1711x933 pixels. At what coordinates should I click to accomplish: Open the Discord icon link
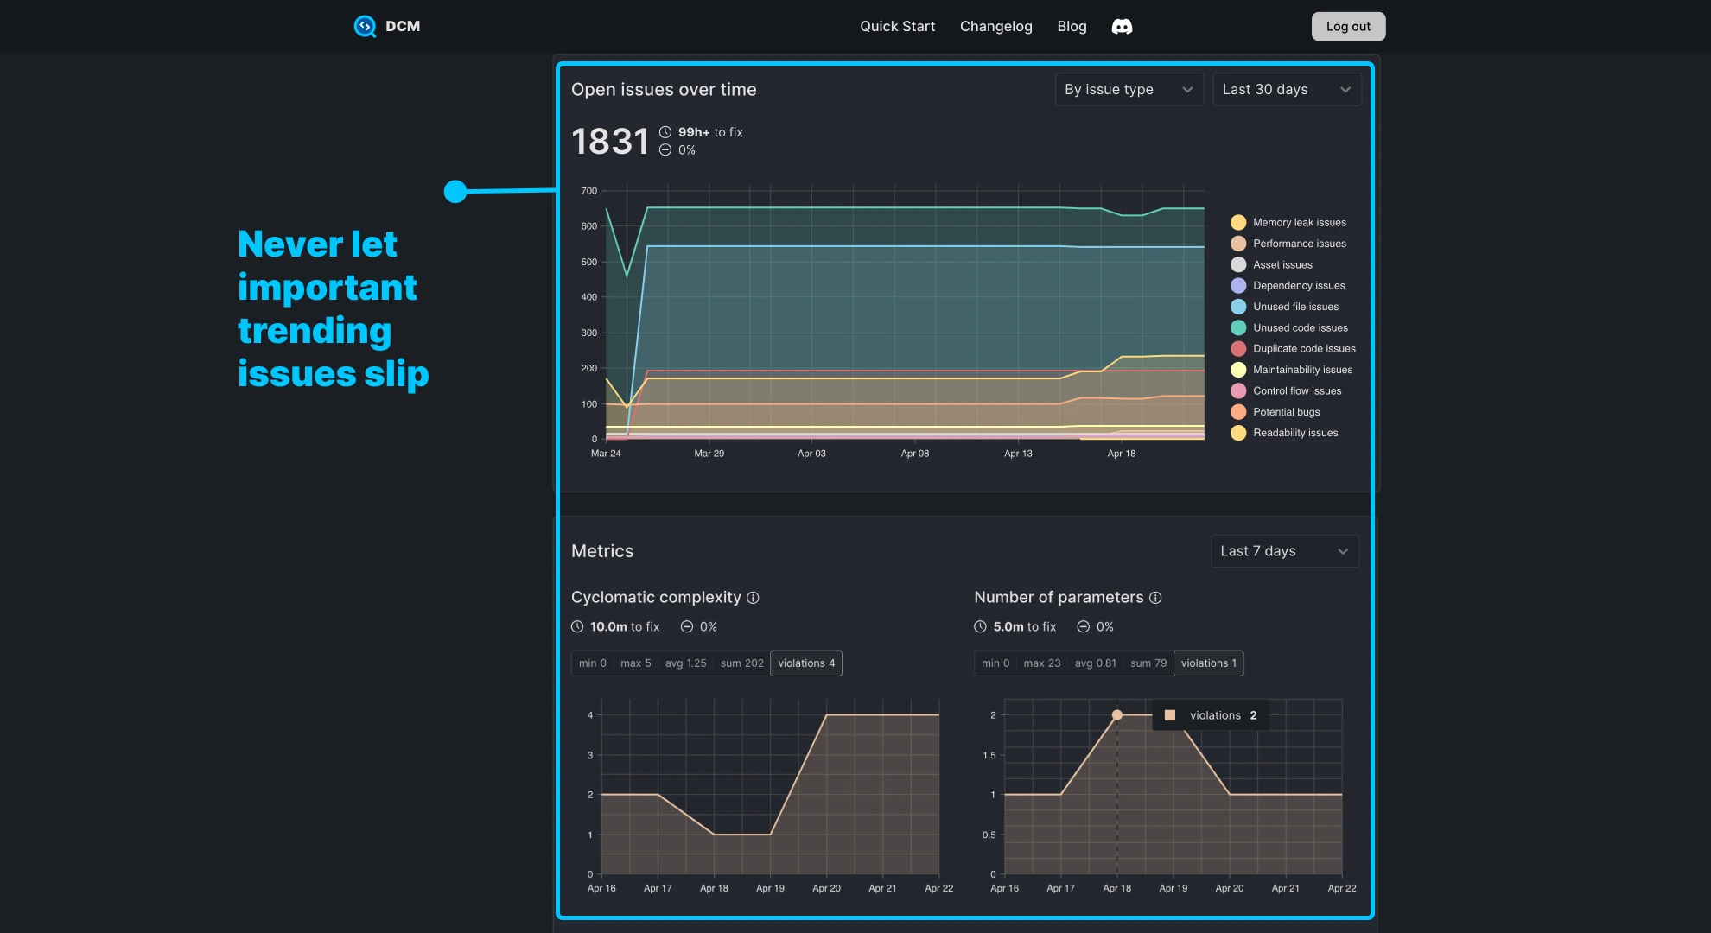[x=1122, y=27]
